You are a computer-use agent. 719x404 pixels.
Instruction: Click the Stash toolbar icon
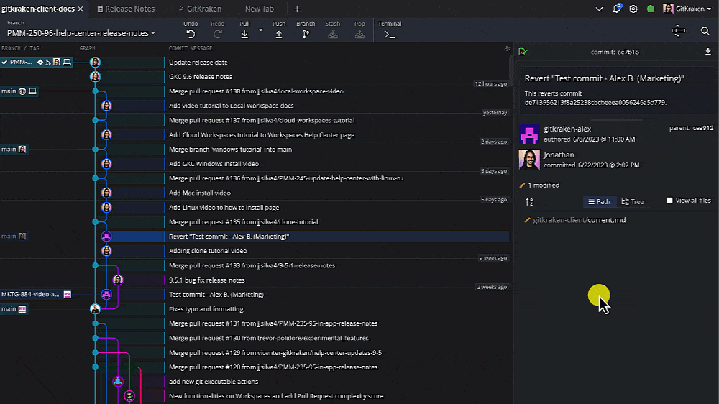(x=333, y=34)
